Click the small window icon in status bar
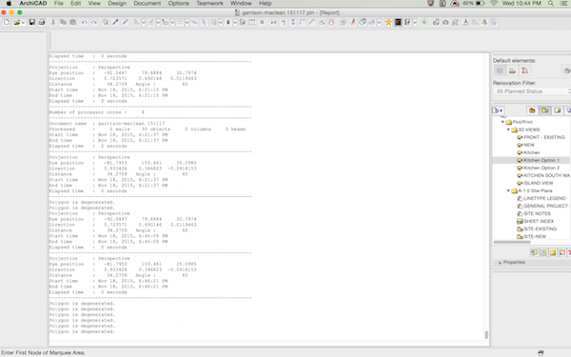The width and height of the screenshot is (571, 357). [541, 352]
